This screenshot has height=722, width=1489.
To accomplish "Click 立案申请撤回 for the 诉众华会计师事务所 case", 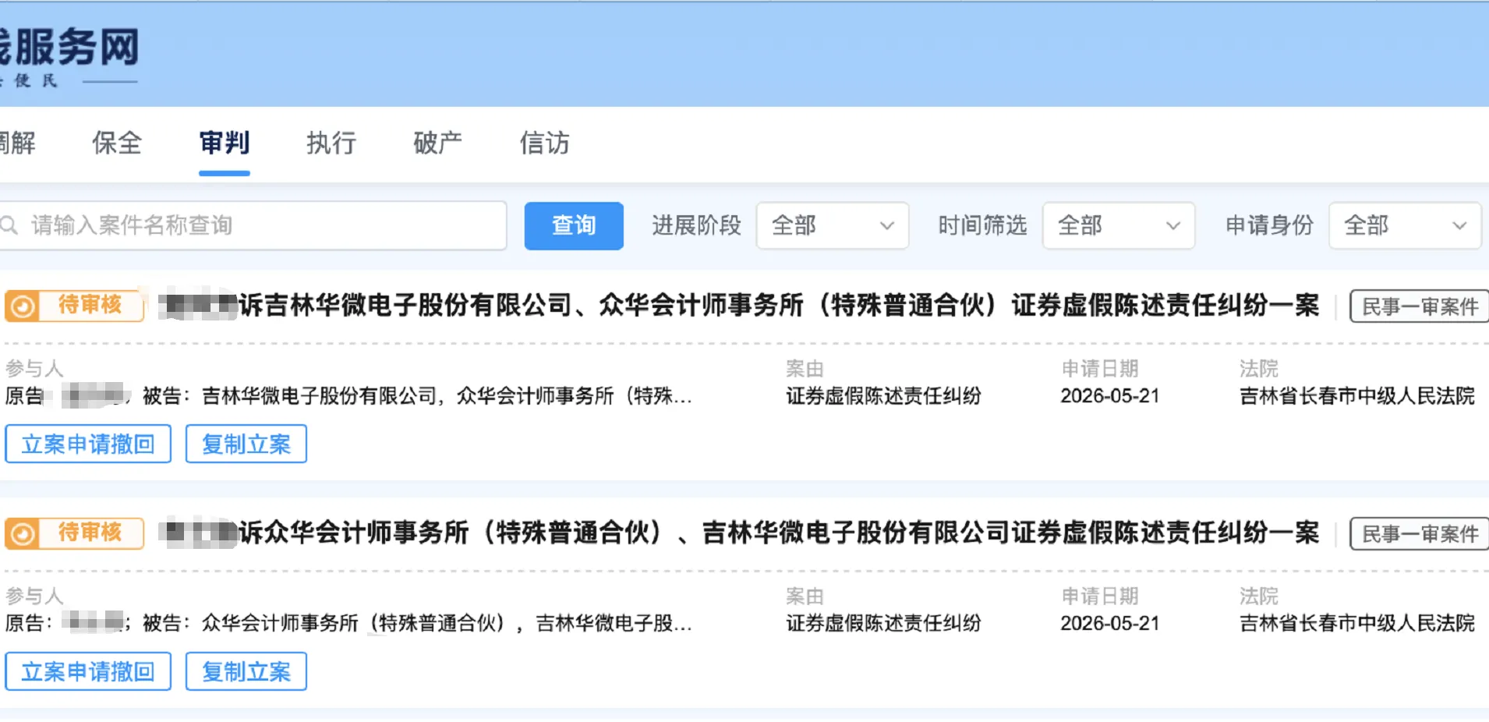I will (x=88, y=671).
